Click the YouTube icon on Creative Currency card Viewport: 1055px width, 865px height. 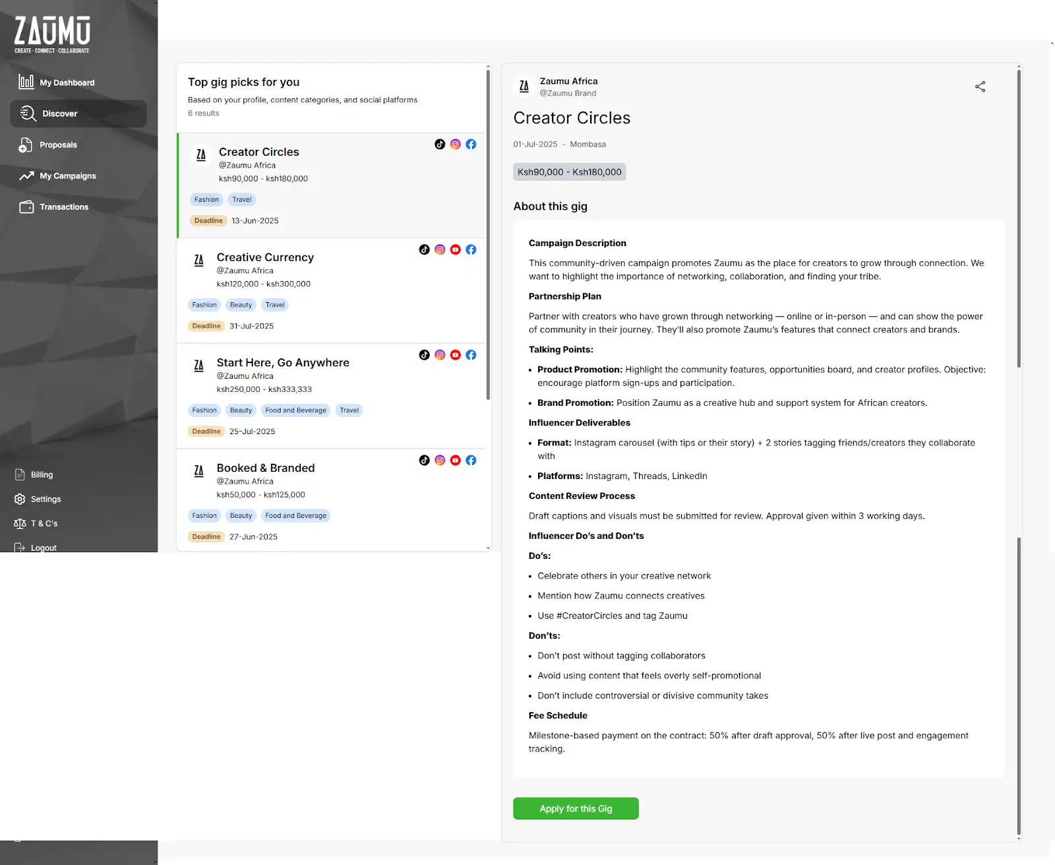[x=456, y=249]
